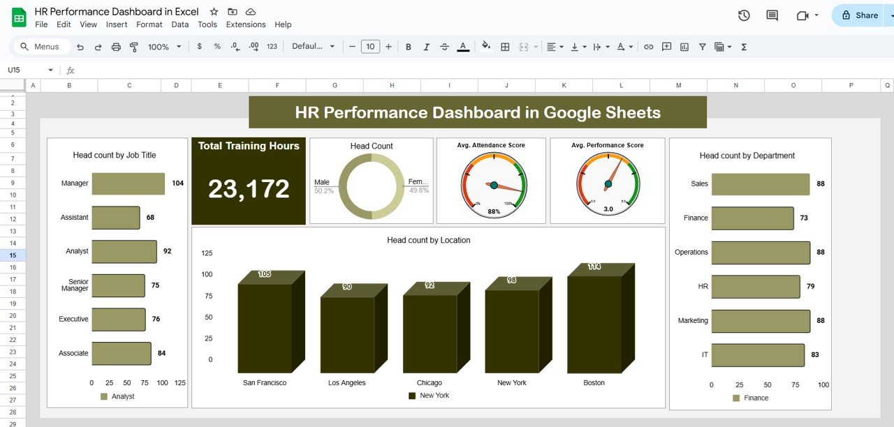
Task: Open the File menu
Action: [x=41, y=24]
